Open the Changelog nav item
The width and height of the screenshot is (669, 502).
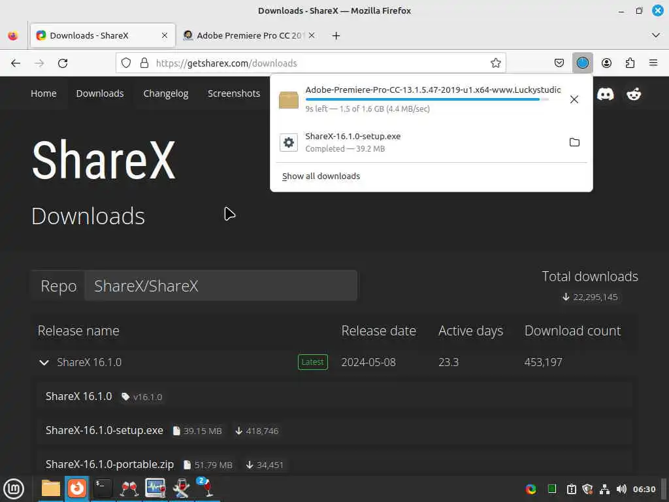click(x=165, y=93)
